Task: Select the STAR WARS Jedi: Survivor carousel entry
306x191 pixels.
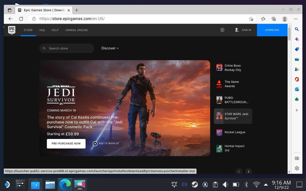Action: tap(233, 116)
